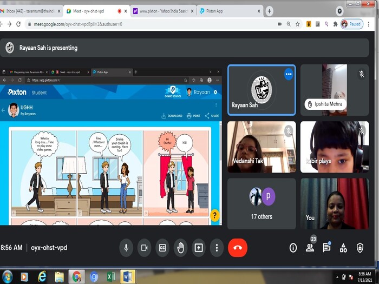Viewport: 379px width, 284px height.
Task: Click the Present now button
Action: coord(199,248)
